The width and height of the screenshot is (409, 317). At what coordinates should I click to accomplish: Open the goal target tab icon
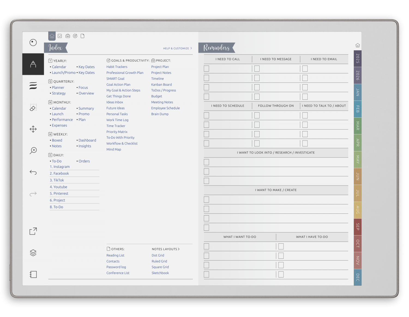coord(75,36)
